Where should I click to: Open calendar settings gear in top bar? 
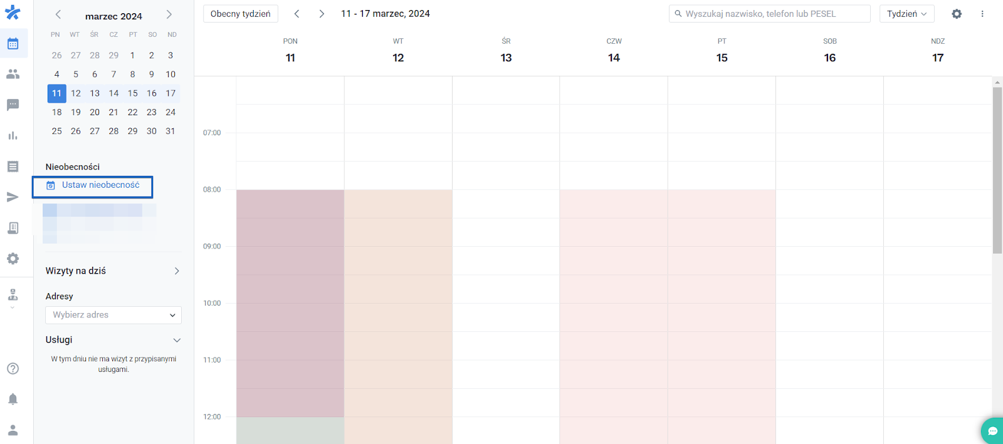click(x=957, y=14)
